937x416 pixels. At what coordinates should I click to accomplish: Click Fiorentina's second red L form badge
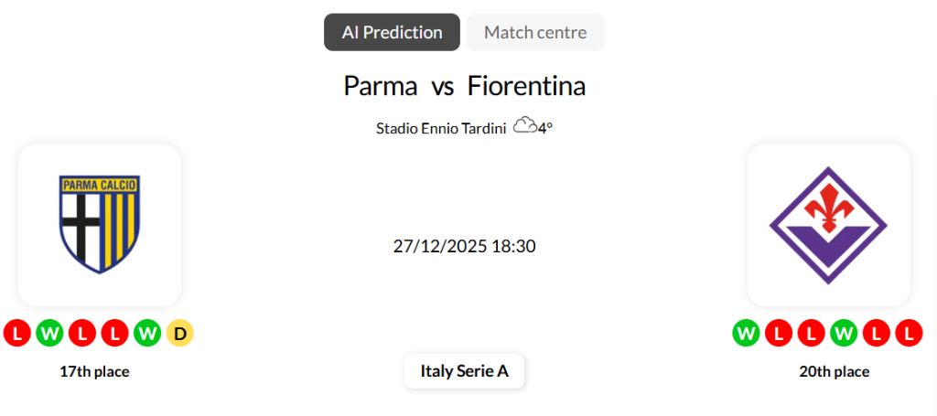(x=811, y=334)
